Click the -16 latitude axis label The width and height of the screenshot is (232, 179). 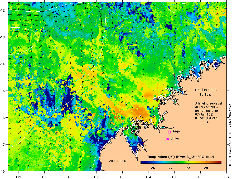[3, 118]
